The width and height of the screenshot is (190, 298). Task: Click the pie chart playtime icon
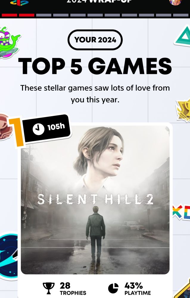coord(113,288)
